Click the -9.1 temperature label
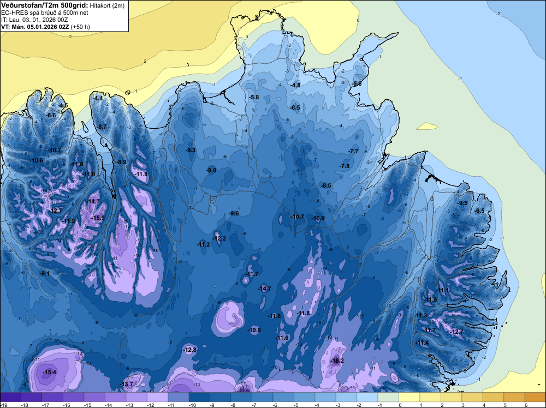This screenshot has width=546, height=408. [45, 273]
